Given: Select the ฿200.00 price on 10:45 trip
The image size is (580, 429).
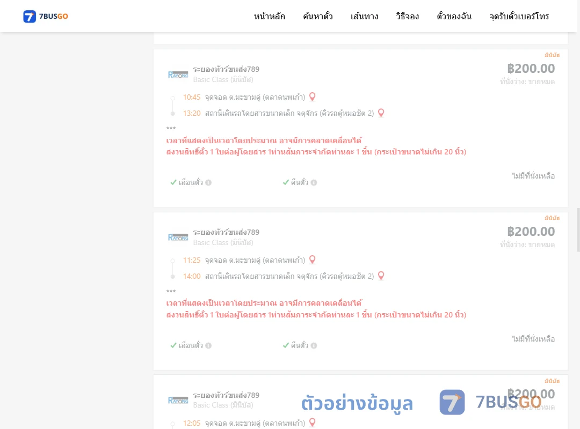Looking at the screenshot, I should [531, 68].
